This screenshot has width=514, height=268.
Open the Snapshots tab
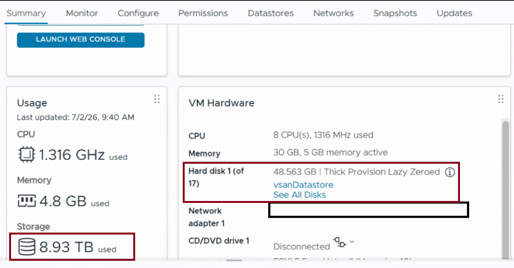[x=395, y=13]
